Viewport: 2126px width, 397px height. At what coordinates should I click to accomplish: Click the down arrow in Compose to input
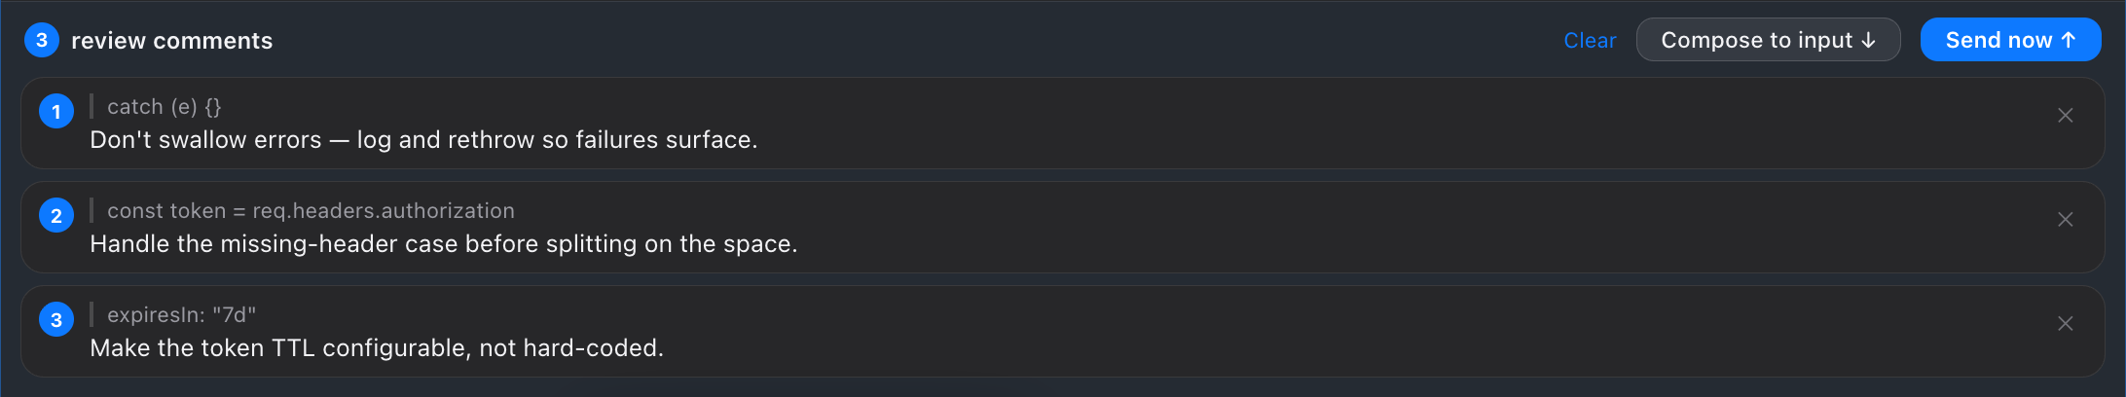tap(1868, 40)
